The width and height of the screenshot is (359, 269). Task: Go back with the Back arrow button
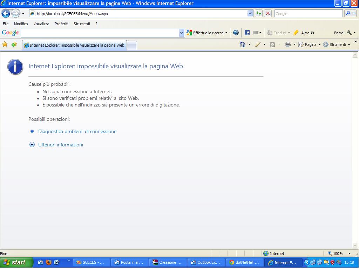(6, 14)
